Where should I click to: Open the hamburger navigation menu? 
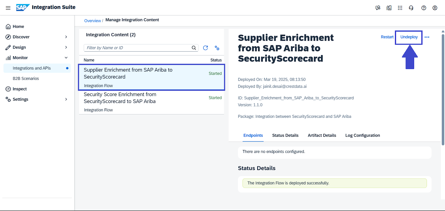[8, 8]
